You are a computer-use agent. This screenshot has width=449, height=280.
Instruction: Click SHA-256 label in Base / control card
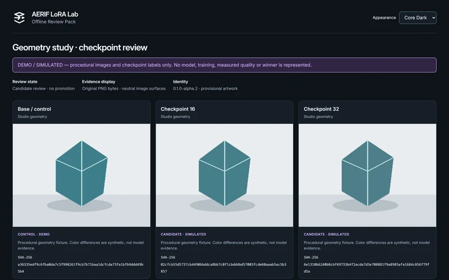[25, 258]
